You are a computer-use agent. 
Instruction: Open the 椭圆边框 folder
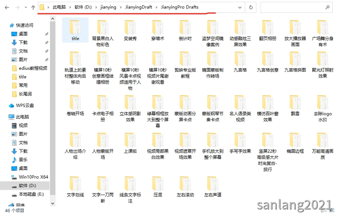[295, 143]
